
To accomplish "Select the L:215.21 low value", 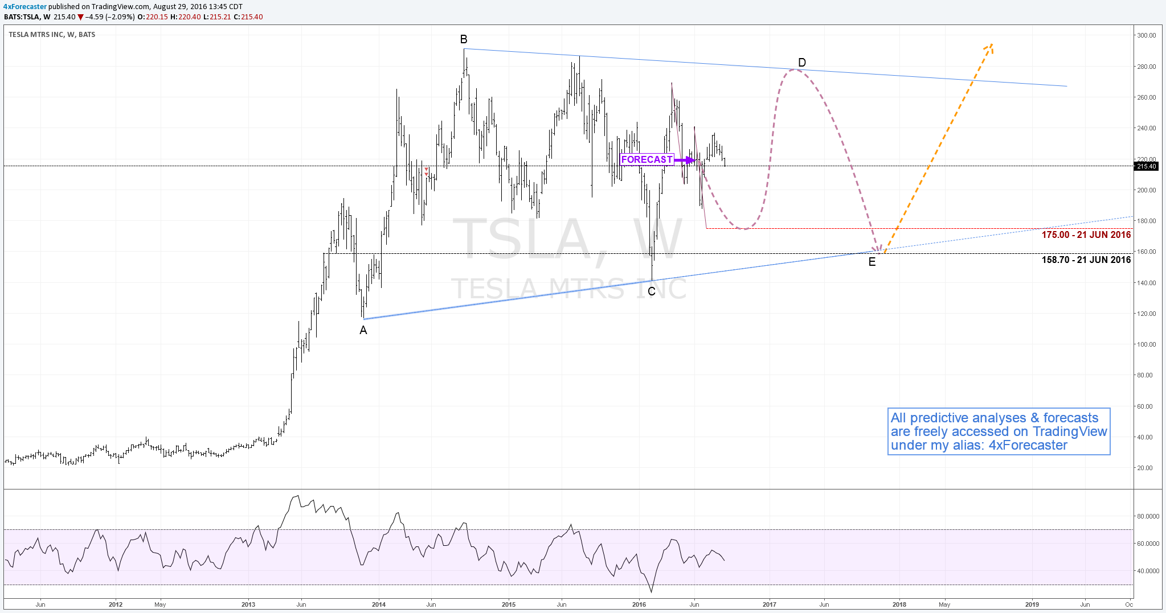I will point(217,17).
